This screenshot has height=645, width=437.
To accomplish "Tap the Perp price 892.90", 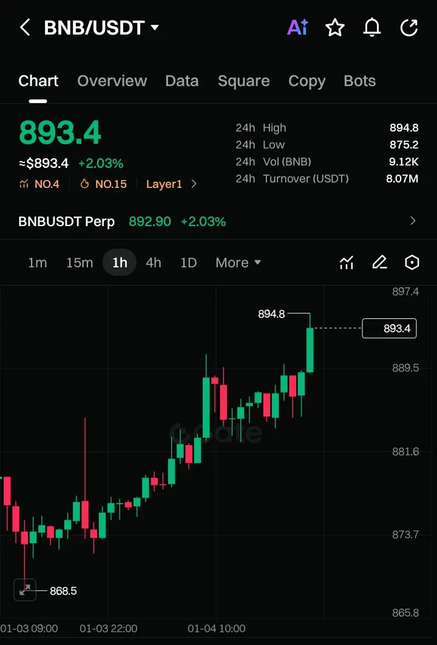I will 150,221.
